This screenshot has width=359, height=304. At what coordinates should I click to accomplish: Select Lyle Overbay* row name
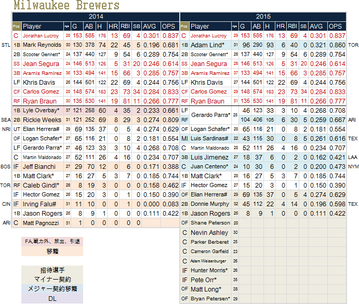[41, 110]
